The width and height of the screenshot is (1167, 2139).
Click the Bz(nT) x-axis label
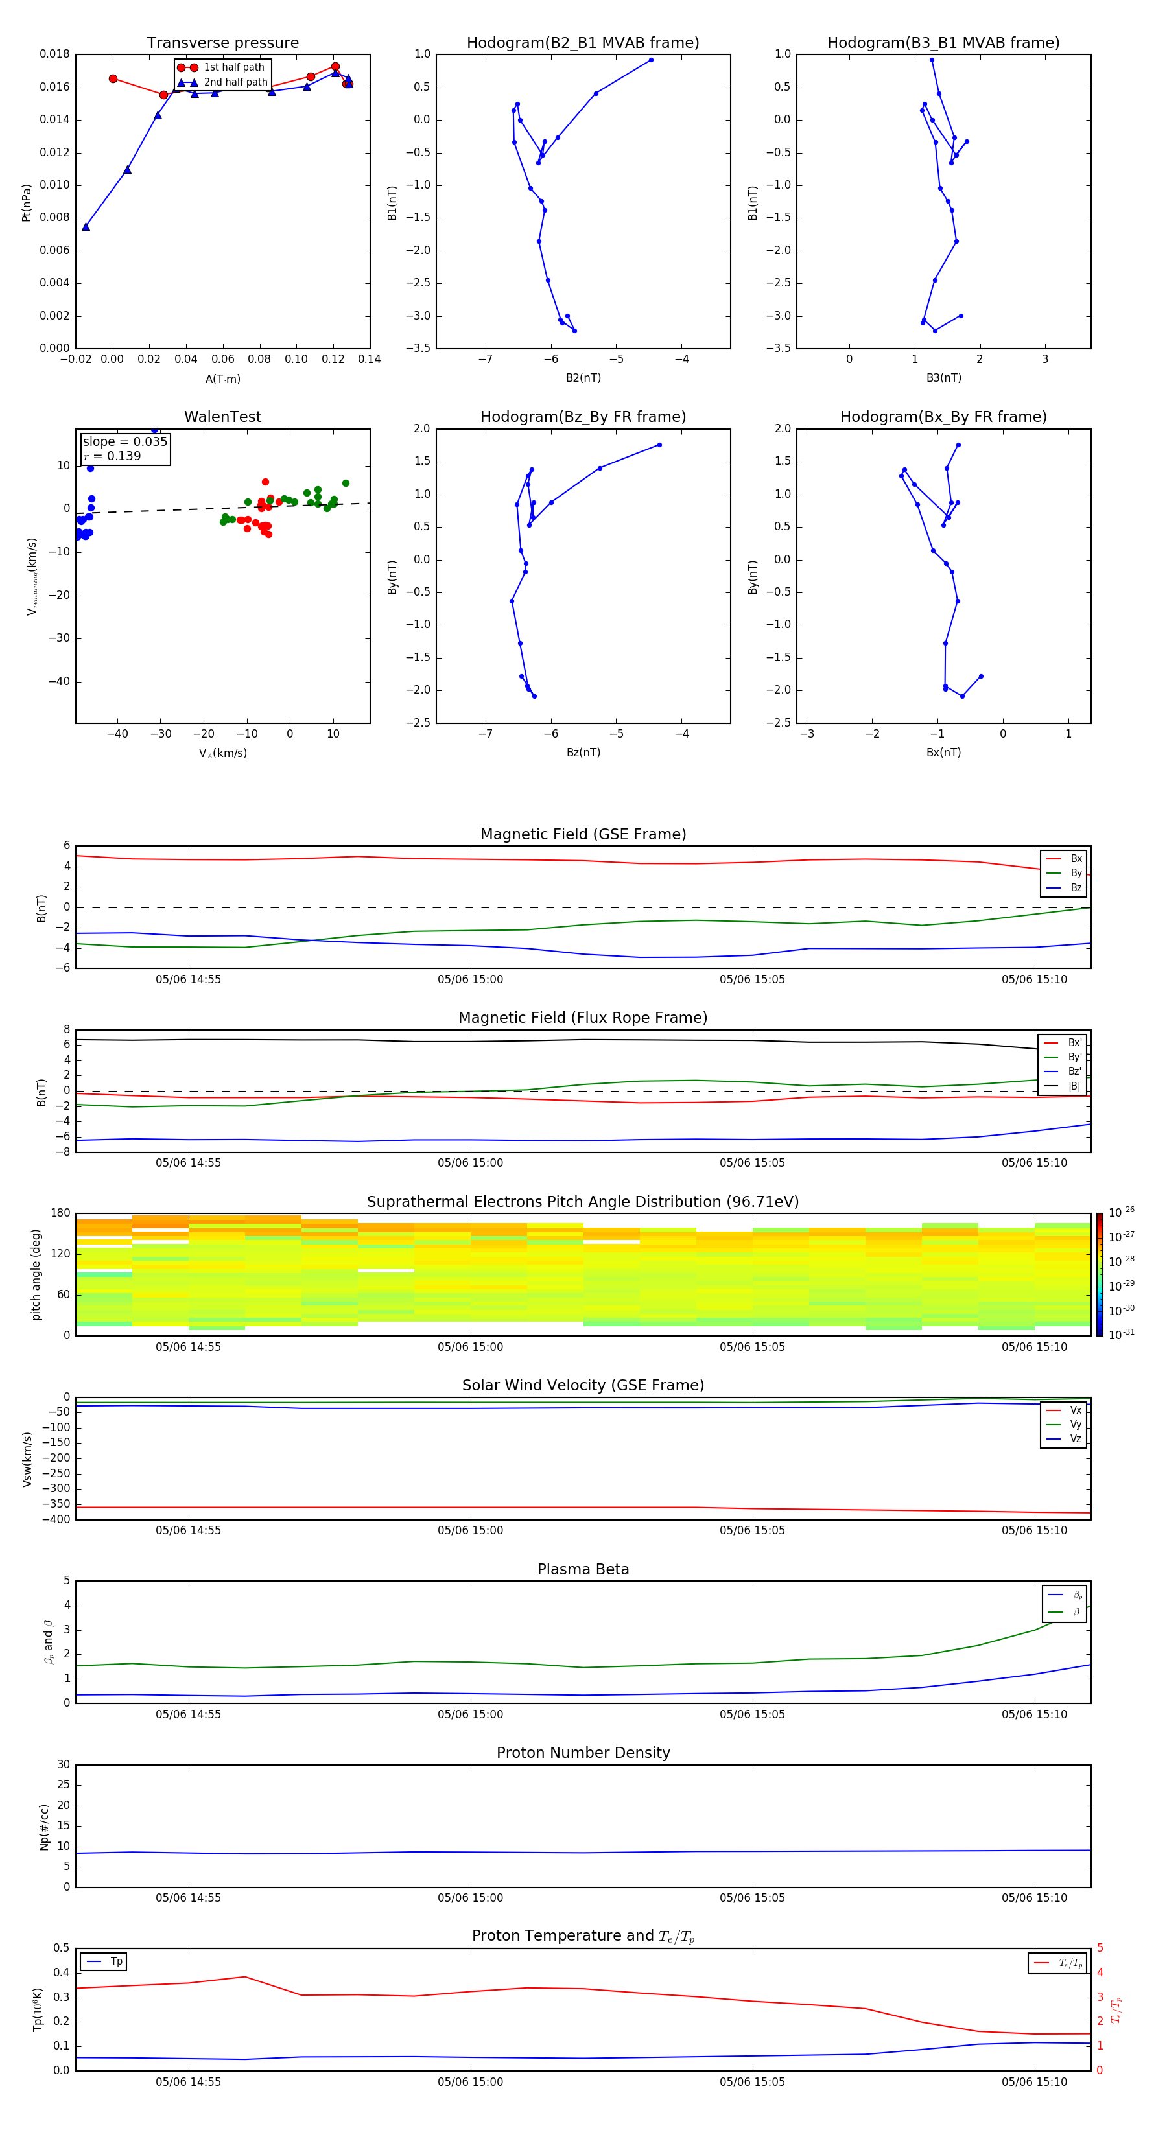583,753
